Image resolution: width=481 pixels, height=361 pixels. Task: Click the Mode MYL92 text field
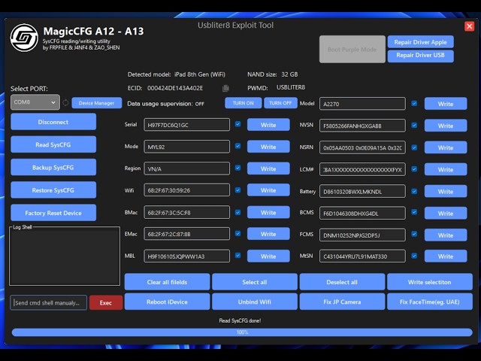click(187, 147)
